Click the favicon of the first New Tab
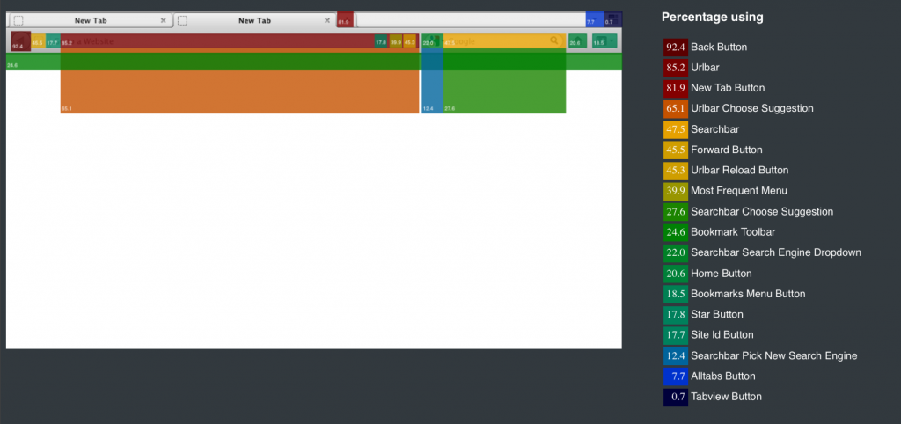This screenshot has width=901, height=424. (18, 21)
